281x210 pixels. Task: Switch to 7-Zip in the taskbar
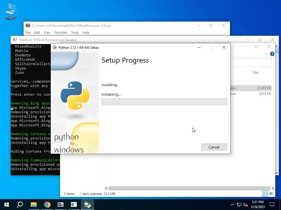[61, 205]
